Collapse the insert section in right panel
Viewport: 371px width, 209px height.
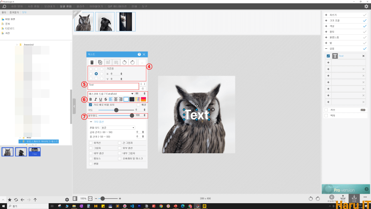[x=326, y=49]
